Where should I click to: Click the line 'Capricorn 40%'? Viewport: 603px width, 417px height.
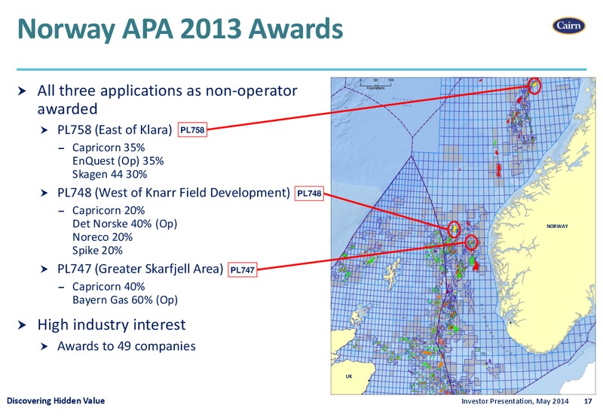click(109, 287)
